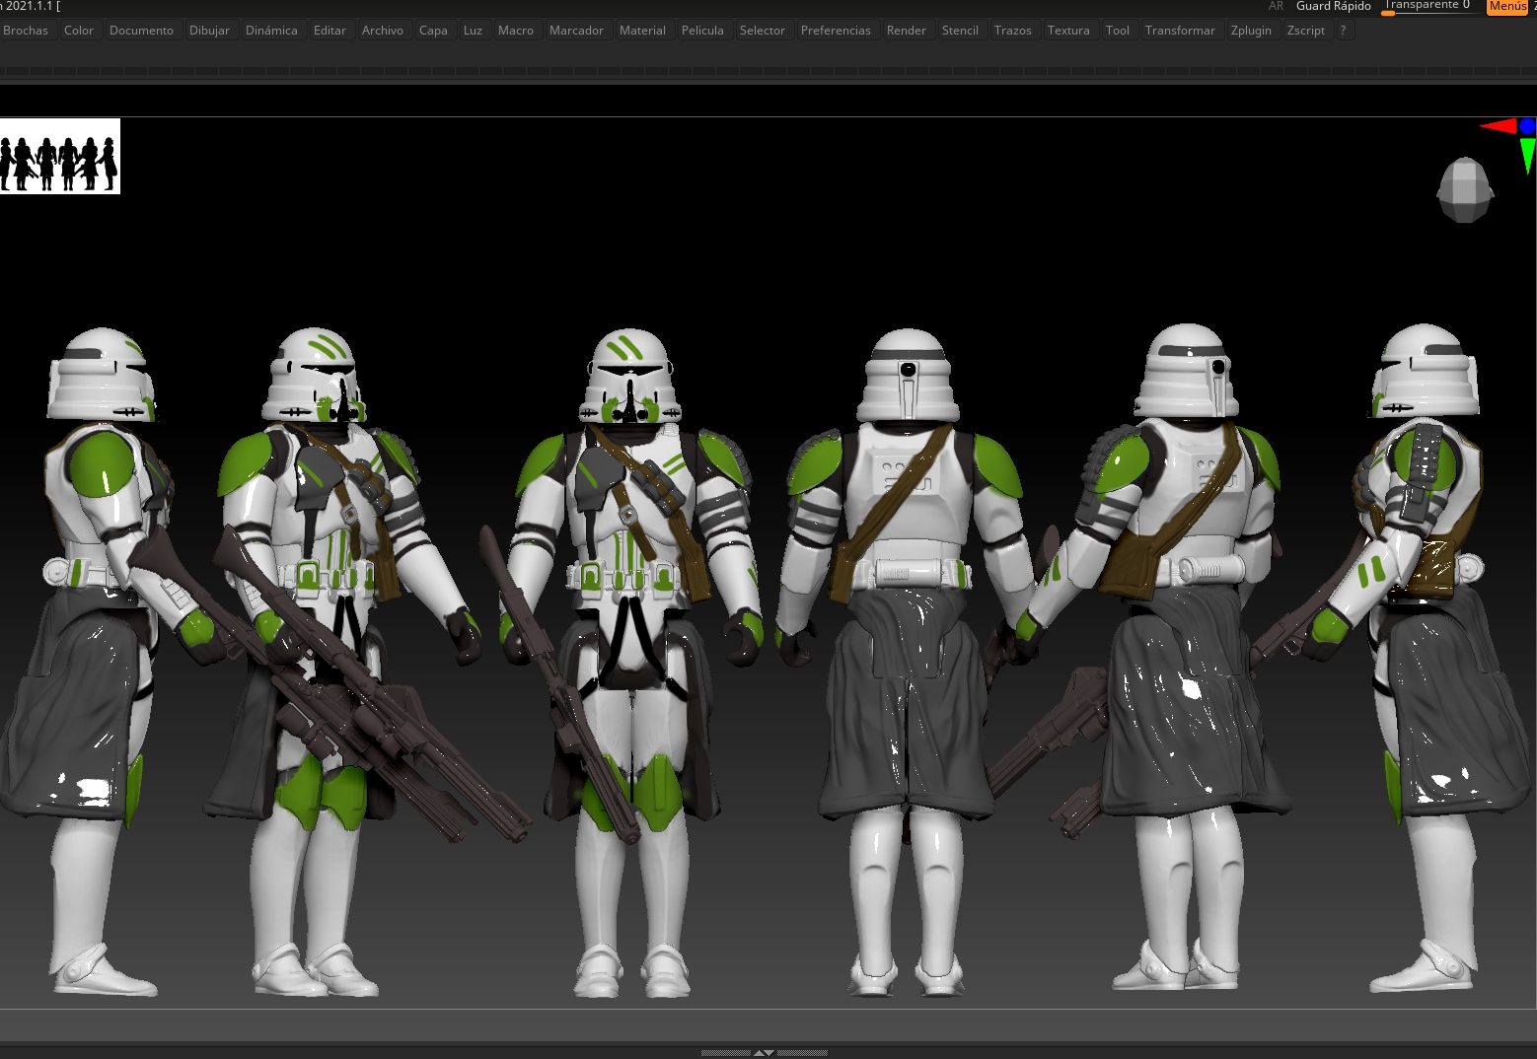The width and height of the screenshot is (1537, 1059).
Task: Click the red X axis arrow
Action: [x=1498, y=126]
